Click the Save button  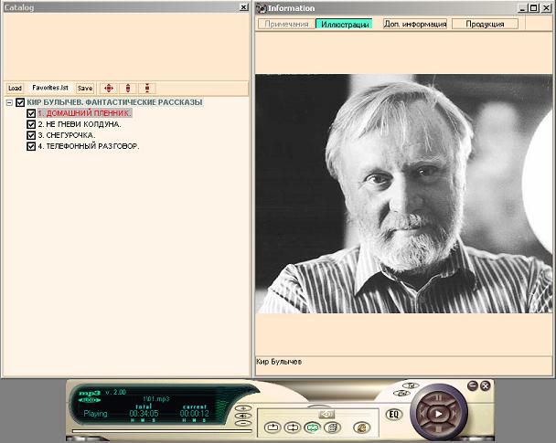pyautogui.click(x=84, y=88)
